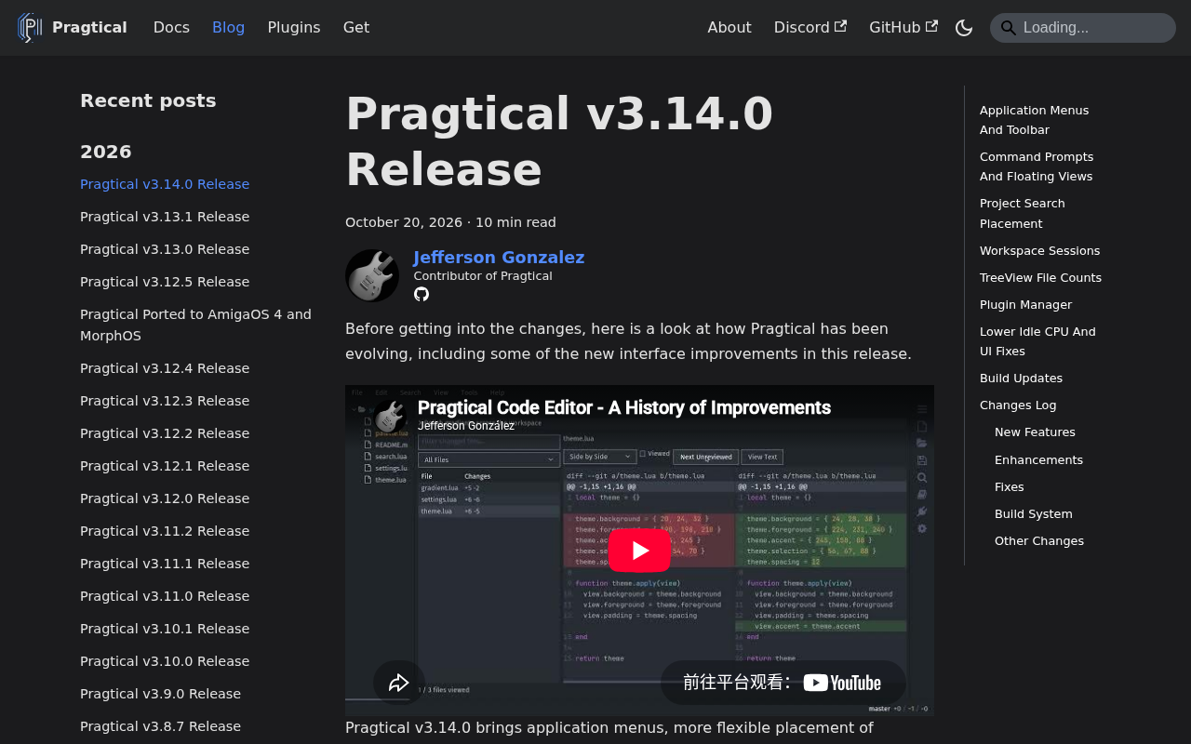Jump to Command Prompts And Floating Views
This screenshot has width=1191, height=744.
click(1037, 166)
